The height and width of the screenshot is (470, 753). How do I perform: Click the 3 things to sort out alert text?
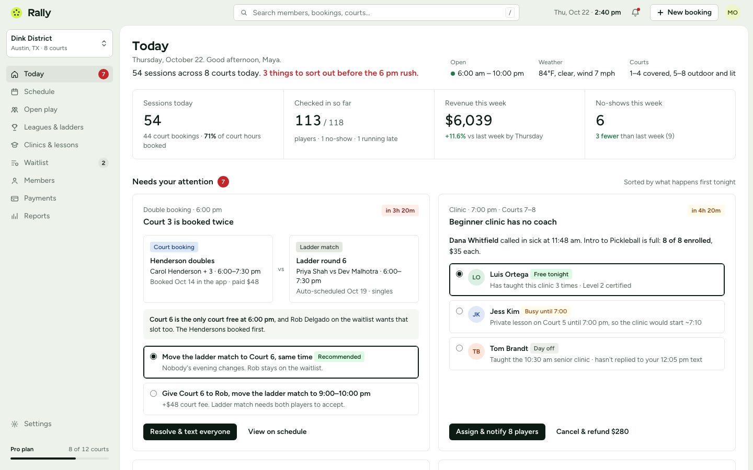point(340,73)
